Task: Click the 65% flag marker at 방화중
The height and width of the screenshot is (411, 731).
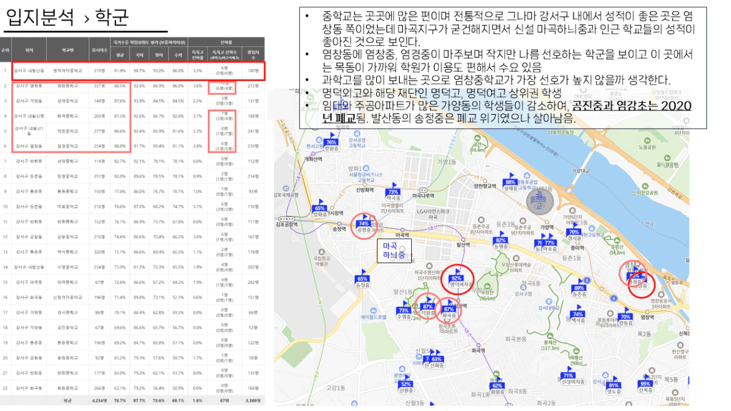Action: point(319,208)
